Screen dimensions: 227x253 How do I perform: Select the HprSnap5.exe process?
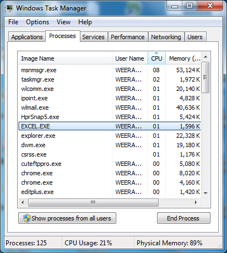point(110,117)
